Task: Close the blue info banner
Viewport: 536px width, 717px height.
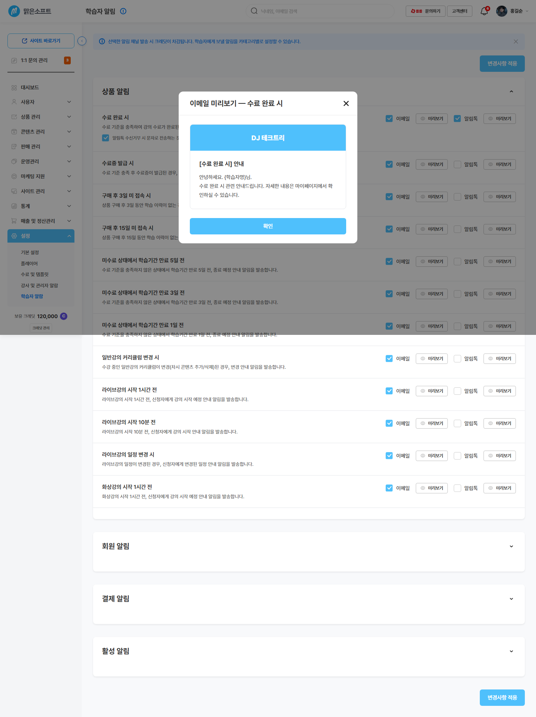Action: (516, 41)
